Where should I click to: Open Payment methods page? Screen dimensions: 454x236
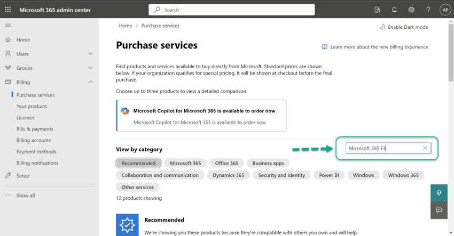click(36, 151)
